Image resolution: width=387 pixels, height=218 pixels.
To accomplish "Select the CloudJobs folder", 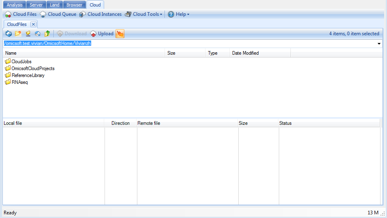I will click(21, 62).
